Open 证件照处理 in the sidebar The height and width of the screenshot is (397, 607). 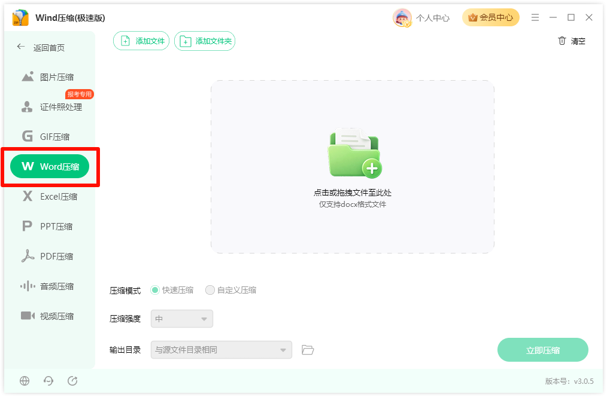pos(50,107)
